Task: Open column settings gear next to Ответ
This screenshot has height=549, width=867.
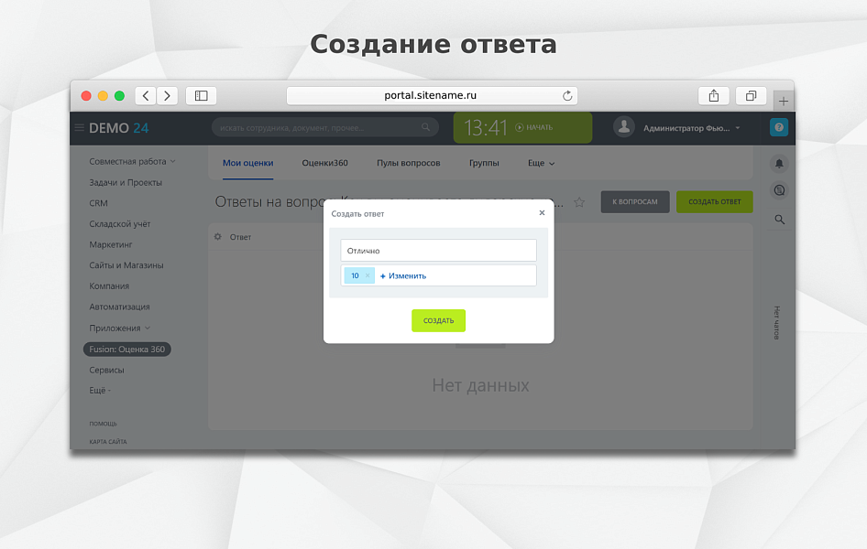Action: coord(218,236)
